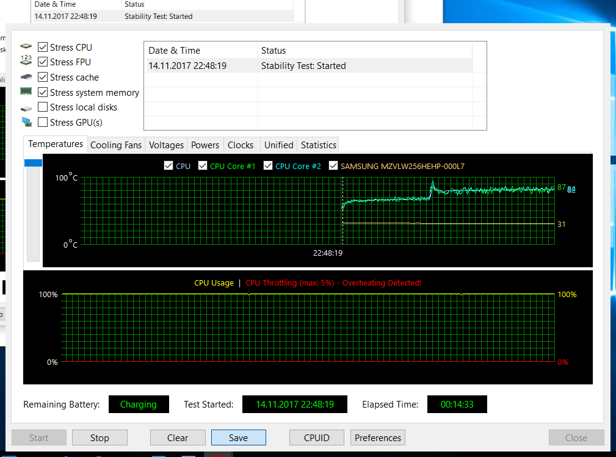Click the Status column header
This screenshot has width=616, height=457.
(x=364, y=51)
